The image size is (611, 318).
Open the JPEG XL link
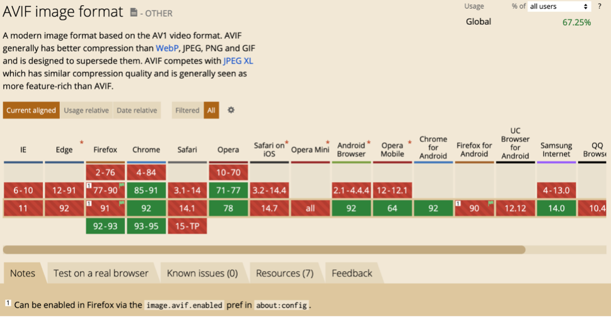[238, 60]
